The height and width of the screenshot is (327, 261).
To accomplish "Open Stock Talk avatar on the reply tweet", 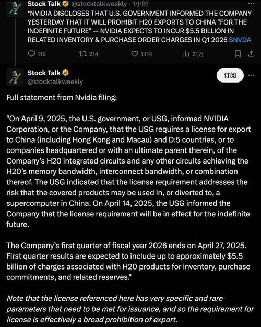I will [15, 77].
